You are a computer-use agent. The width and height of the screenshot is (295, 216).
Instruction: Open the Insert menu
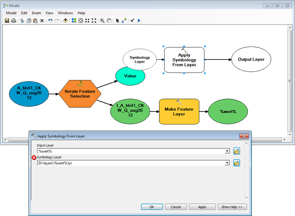coord(36,13)
